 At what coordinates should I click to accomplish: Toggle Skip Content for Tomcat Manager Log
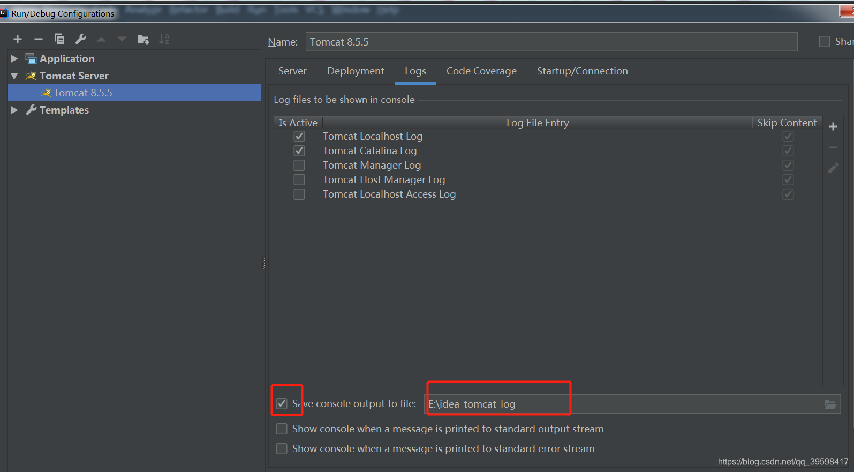pyautogui.click(x=788, y=165)
